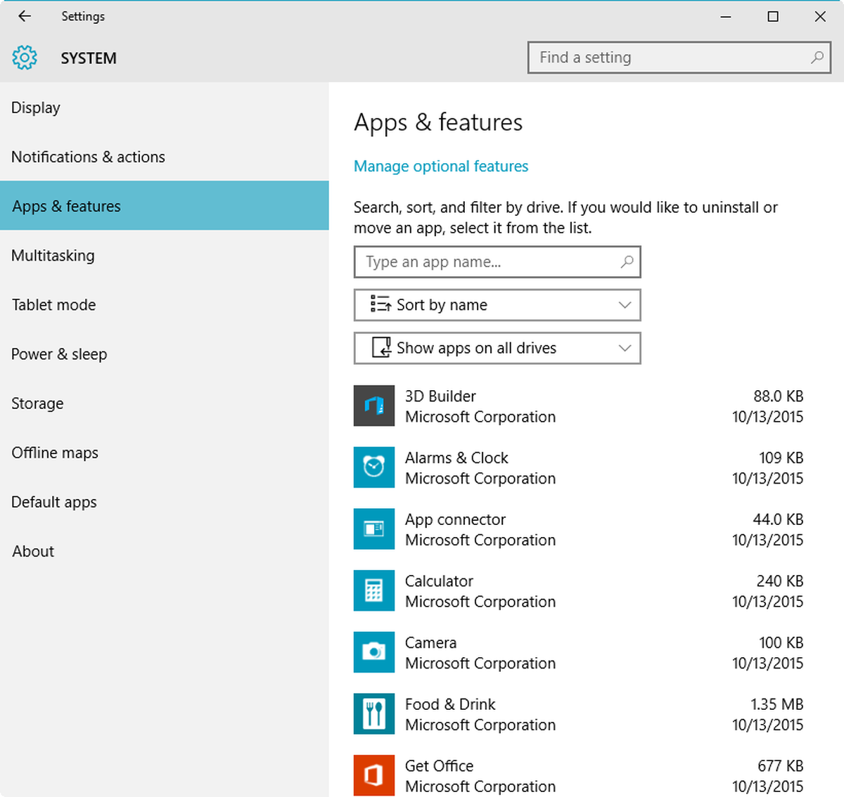Click the 3D Builder app icon
The image size is (844, 797).
tap(373, 406)
